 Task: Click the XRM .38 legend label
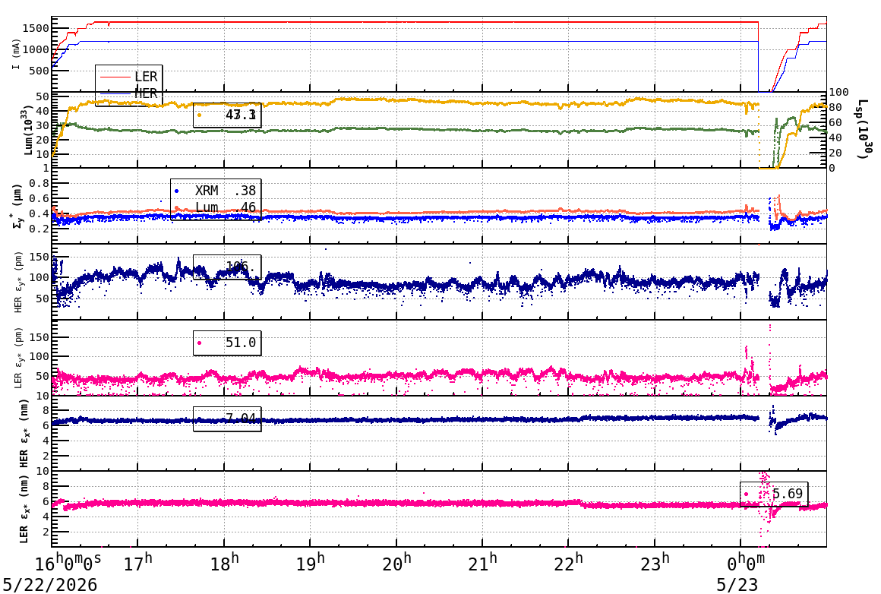(x=226, y=191)
